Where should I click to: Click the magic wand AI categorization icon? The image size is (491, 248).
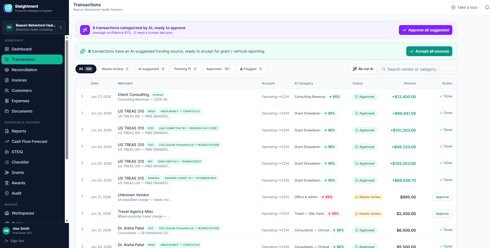[85, 30]
